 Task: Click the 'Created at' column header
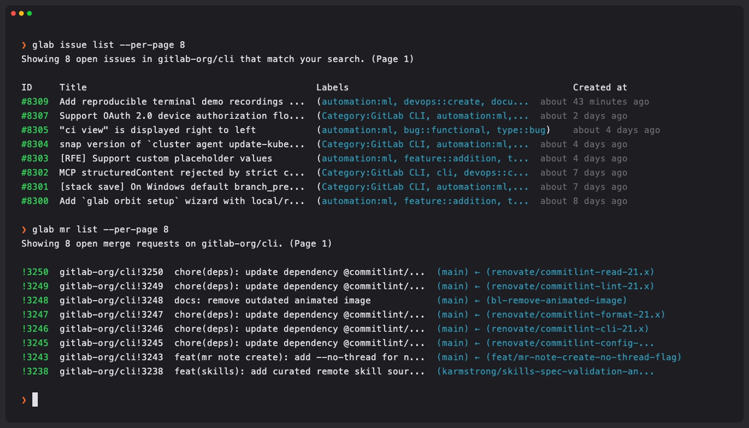pos(600,87)
